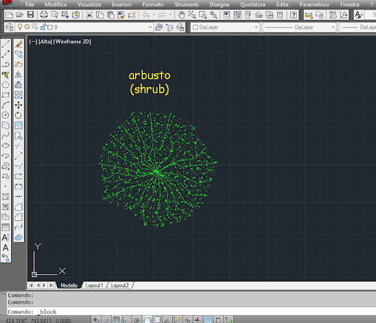Screen dimensions: 376x323
Task: Click the Zoom Previous icon
Action: 213,15
